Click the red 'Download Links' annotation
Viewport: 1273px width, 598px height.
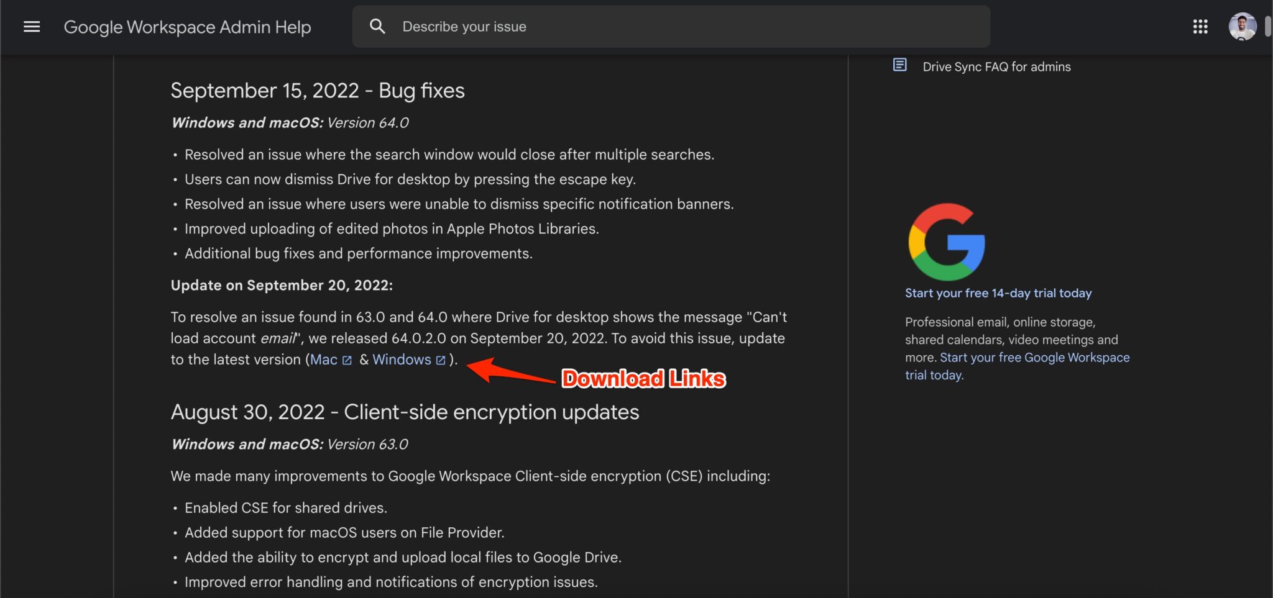click(643, 378)
